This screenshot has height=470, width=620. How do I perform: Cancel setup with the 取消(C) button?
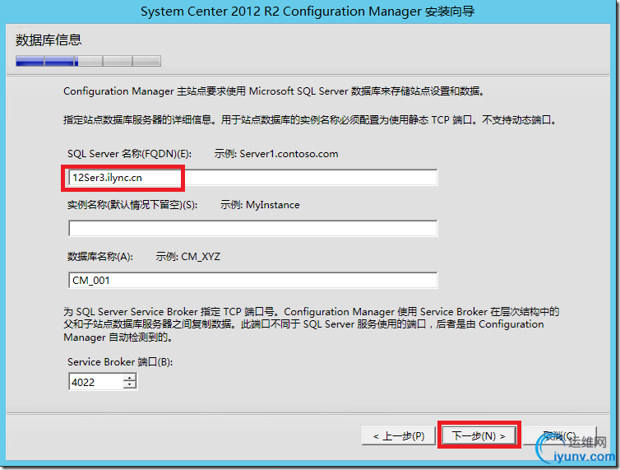pos(559,436)
